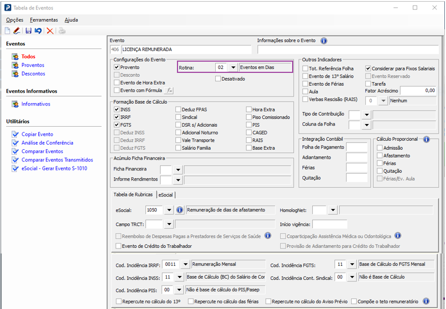
Task: Switch to the eSocial tab
Action: (166, 195)
